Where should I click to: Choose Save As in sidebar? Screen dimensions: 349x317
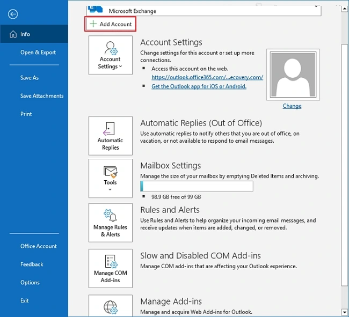click(30, 78)
